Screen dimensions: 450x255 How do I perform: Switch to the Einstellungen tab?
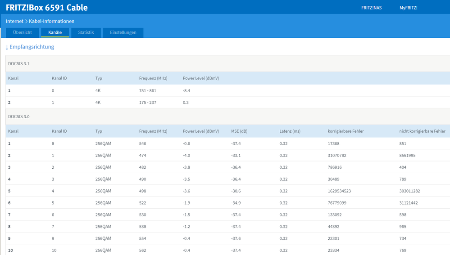point(123,32)
